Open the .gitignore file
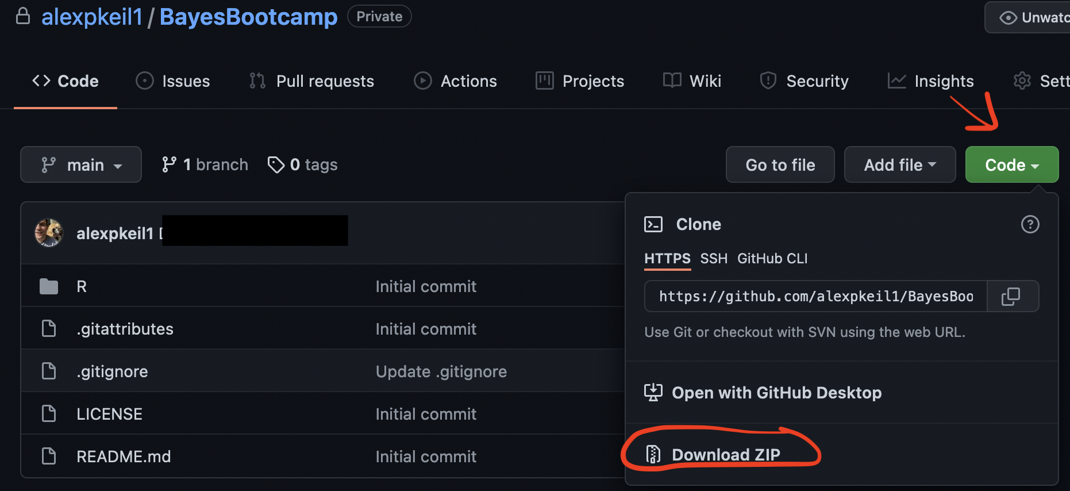 [x=112, y=371]
